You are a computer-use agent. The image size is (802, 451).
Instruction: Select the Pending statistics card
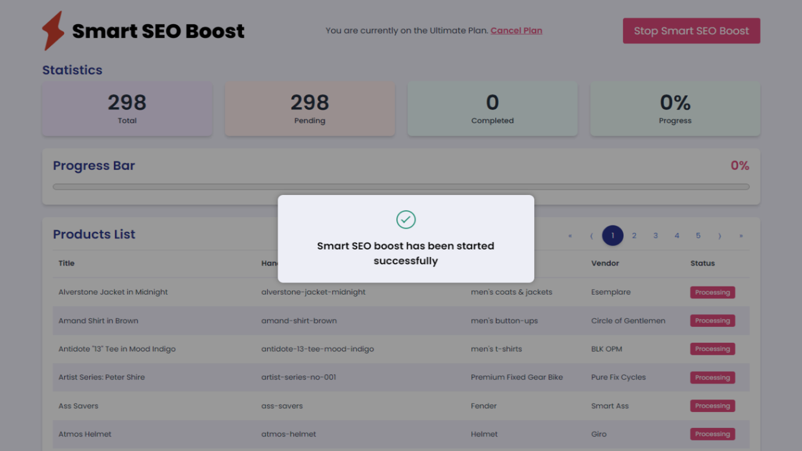tap(310, 108)
